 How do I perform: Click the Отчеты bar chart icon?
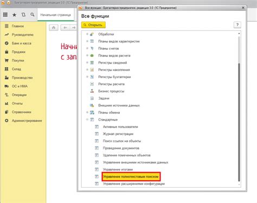click(x=7, y=103)
